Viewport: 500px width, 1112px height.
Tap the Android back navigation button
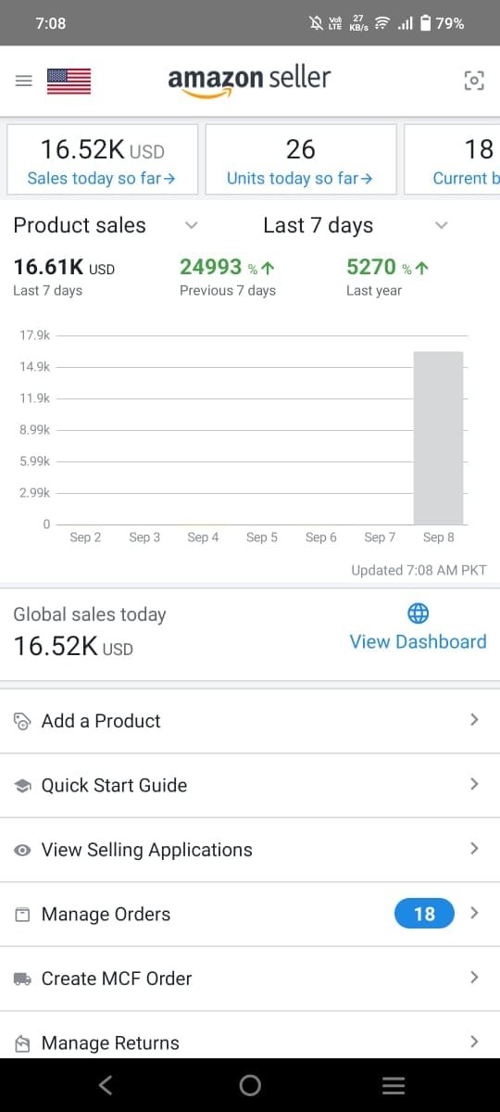106,1085
